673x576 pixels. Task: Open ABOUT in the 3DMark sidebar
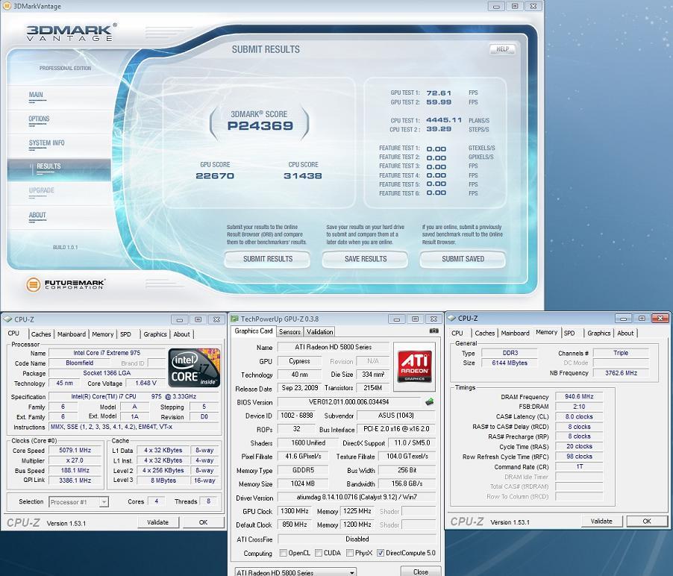(37, 215)
